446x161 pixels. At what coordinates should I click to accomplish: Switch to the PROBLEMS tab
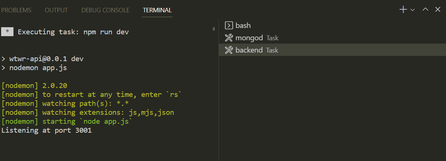16,10
